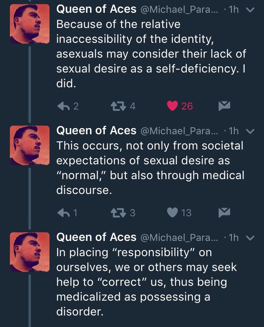Open the chevron menu on third tweet
This screenshot has height=327, width=264.
click(249, 237)
